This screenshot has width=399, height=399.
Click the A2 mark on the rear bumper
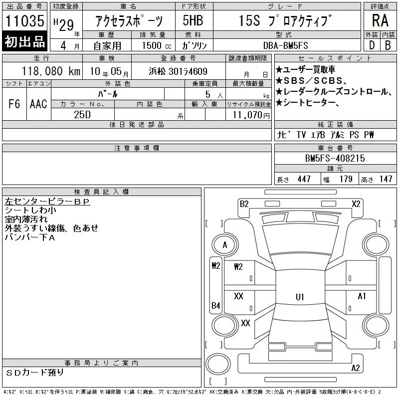coord(356,368)
